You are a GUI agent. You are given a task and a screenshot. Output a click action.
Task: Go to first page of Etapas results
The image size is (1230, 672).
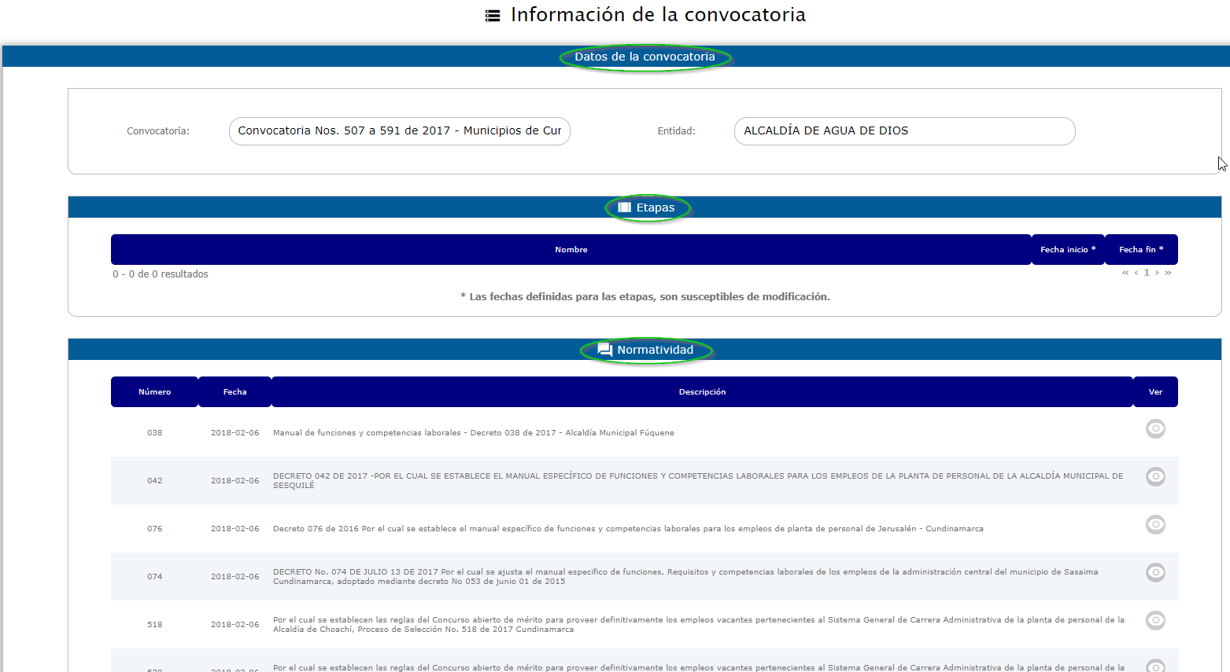pos(1125,273)
